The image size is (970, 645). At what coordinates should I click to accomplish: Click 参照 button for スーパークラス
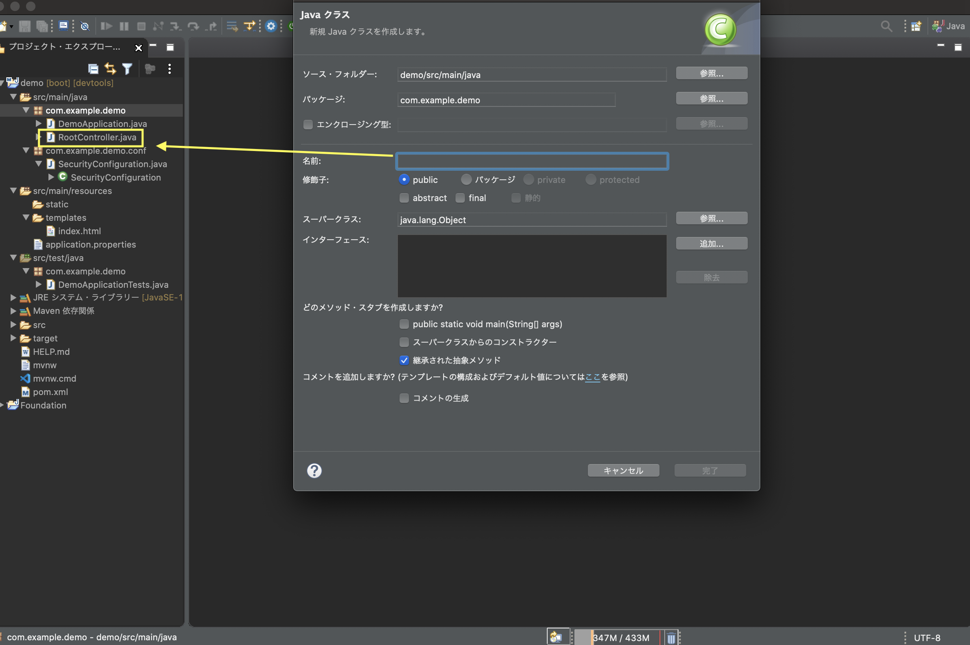click(712, 218)
